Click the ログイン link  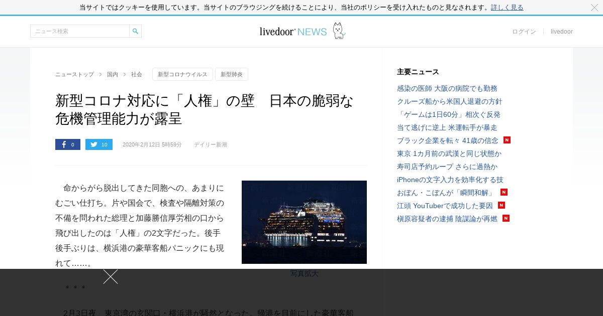524,32
